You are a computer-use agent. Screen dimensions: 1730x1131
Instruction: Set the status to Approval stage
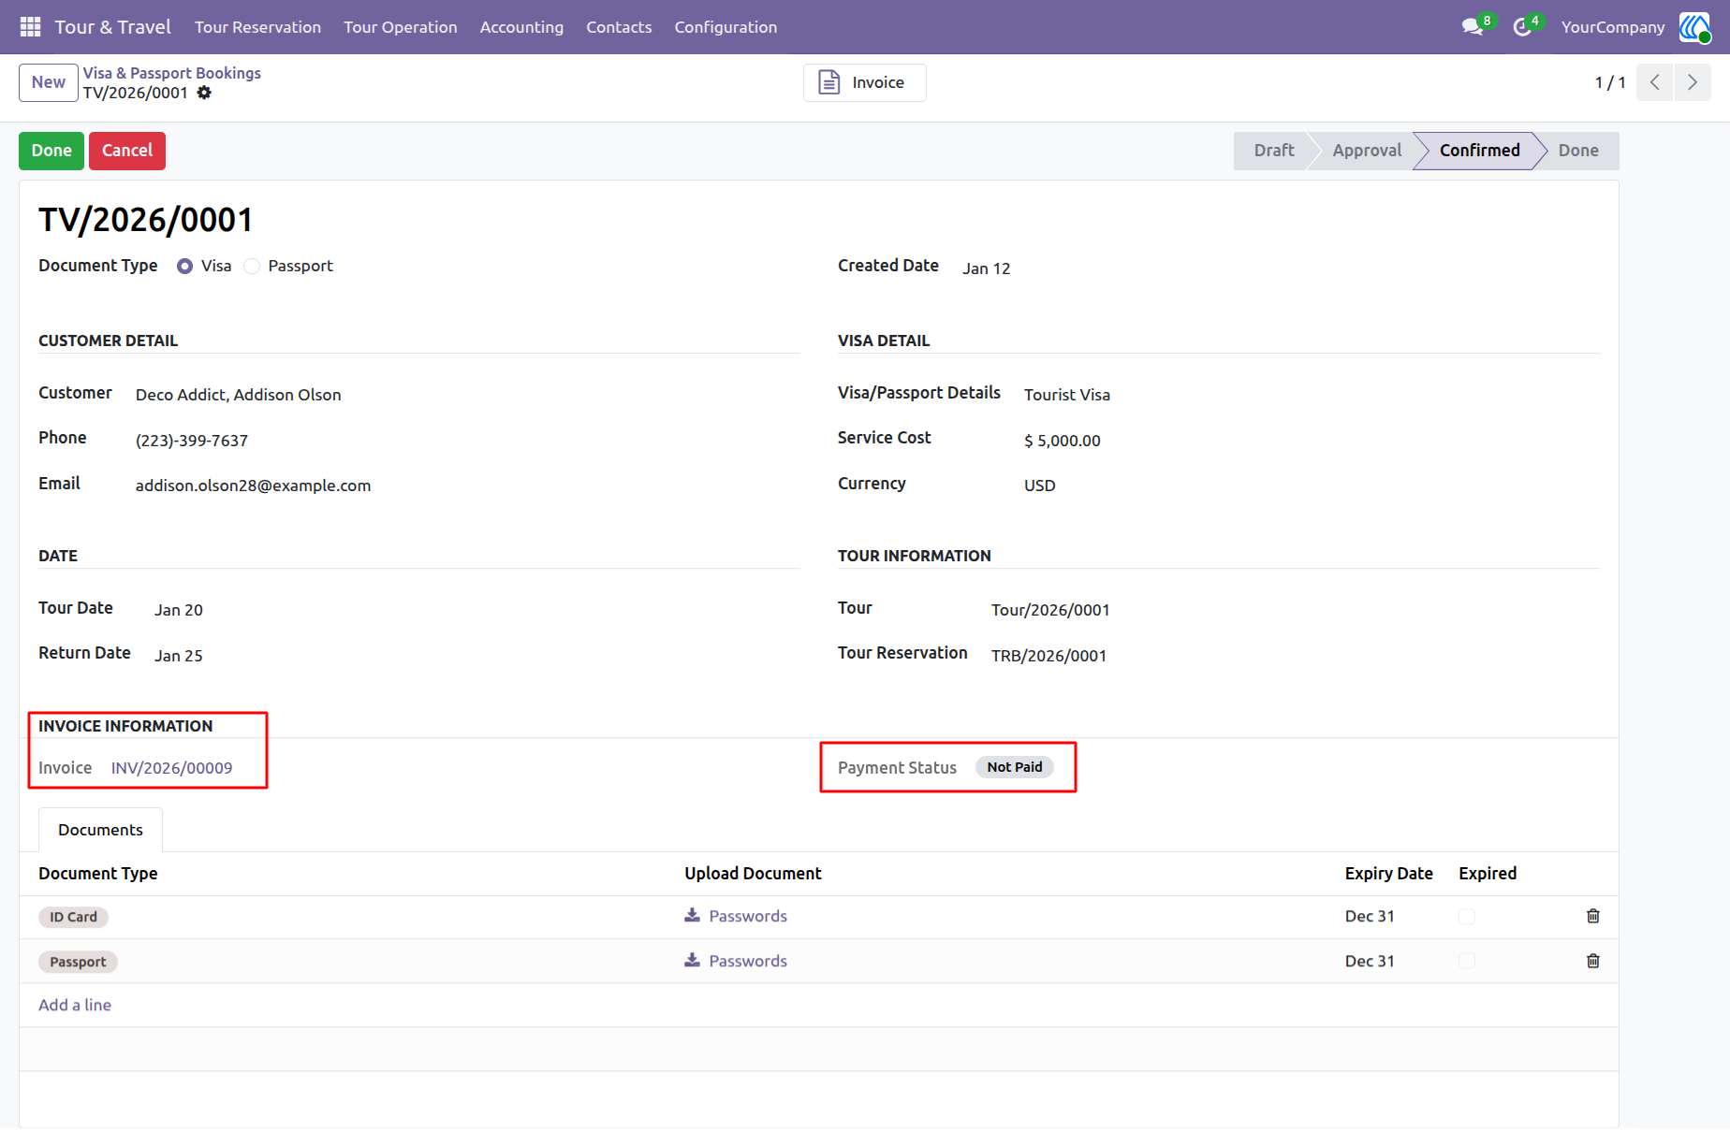point(1367,151)
